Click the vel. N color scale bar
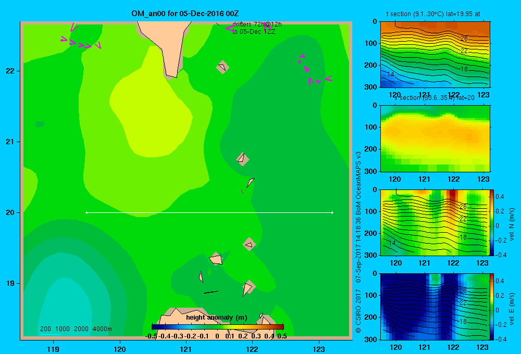521x354 pixels. [492, 222]
